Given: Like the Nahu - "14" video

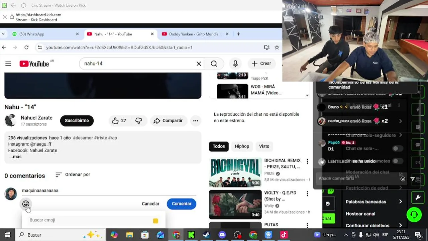Looking at the screenshot, I should pyautogui.click(x=119, y=121).
